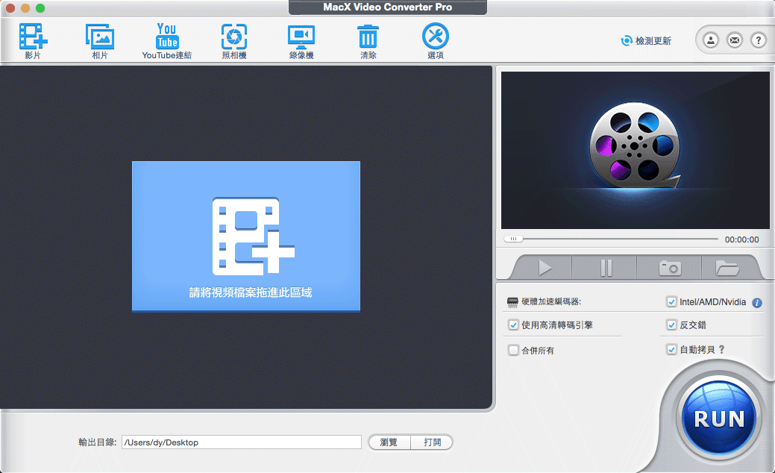This screenshot has height=473, width=775.
Task: Click the 瀏覽 browse button
Action: [389, 442]
